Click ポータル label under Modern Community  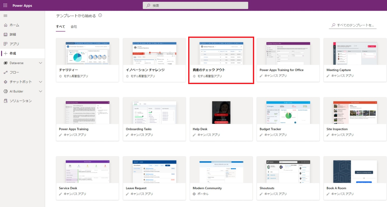tap(203, 194)
